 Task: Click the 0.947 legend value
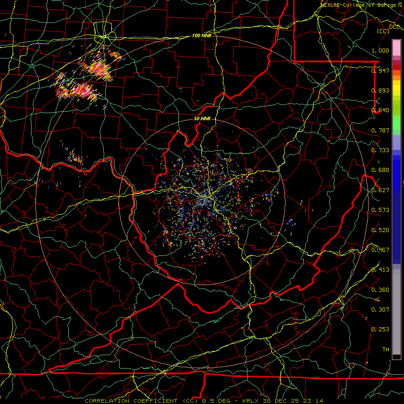coord(380,70)
